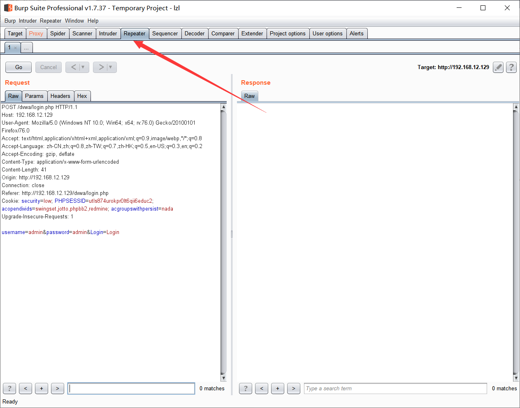Go to previous match in response search

[x=262, y=388]
